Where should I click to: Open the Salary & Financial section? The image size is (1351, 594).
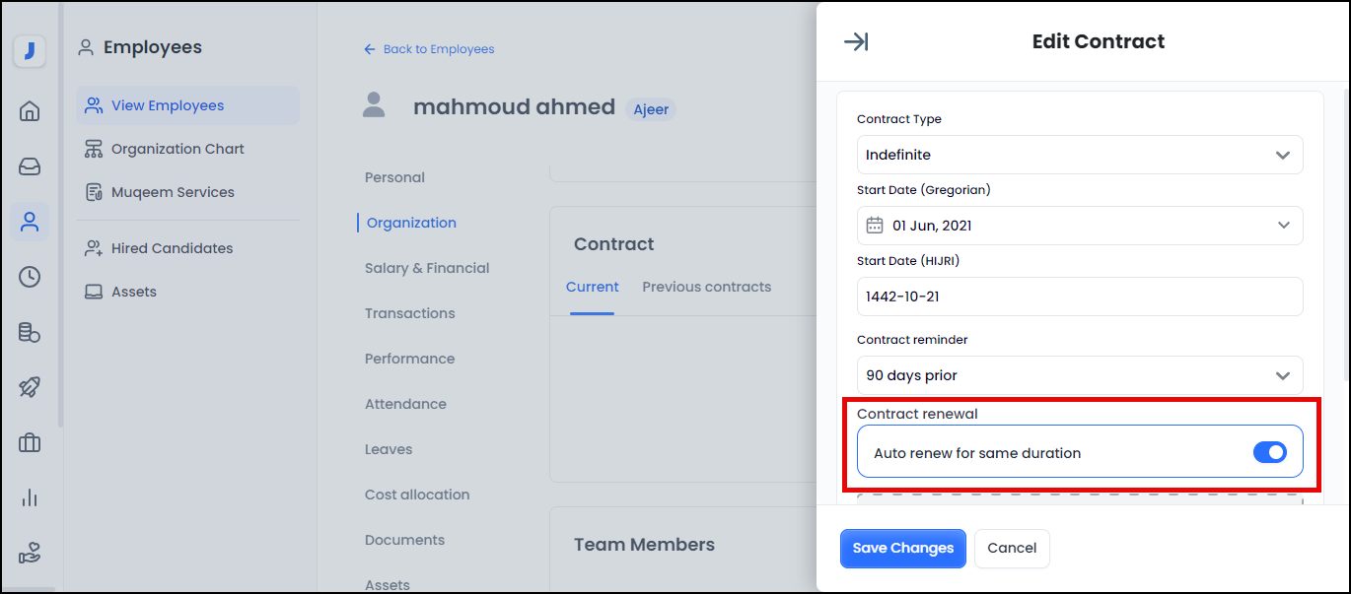pyautogui.click(x=427, y=268)
